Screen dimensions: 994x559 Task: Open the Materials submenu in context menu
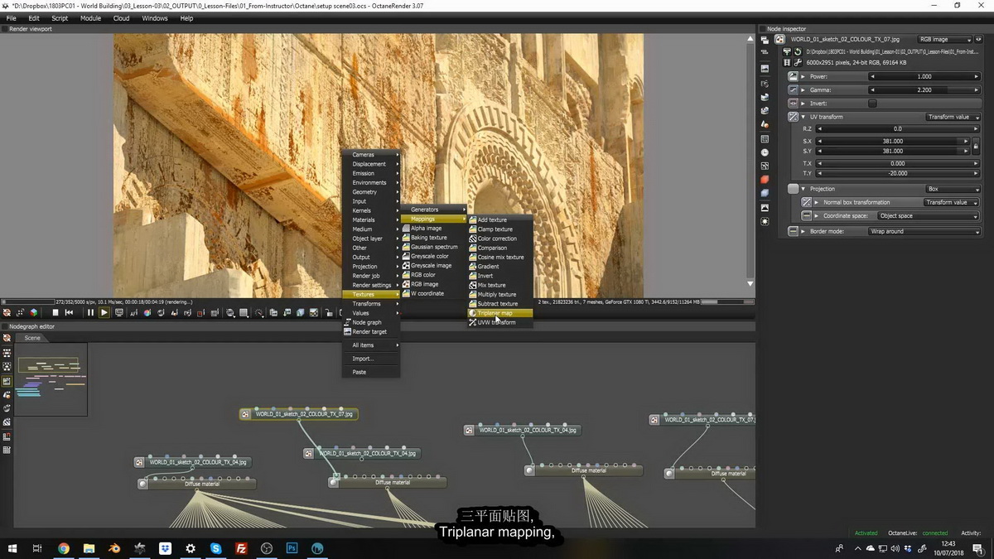pyautogui.click(x=371, y=219)
